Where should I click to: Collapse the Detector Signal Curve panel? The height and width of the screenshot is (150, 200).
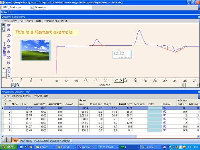(x=199, y=17)
